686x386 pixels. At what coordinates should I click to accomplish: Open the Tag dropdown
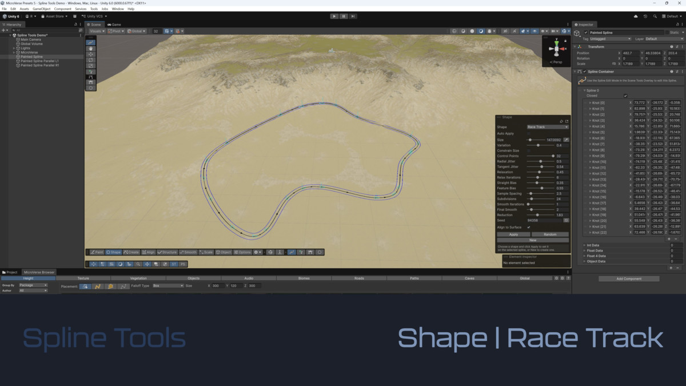point(610,39)
